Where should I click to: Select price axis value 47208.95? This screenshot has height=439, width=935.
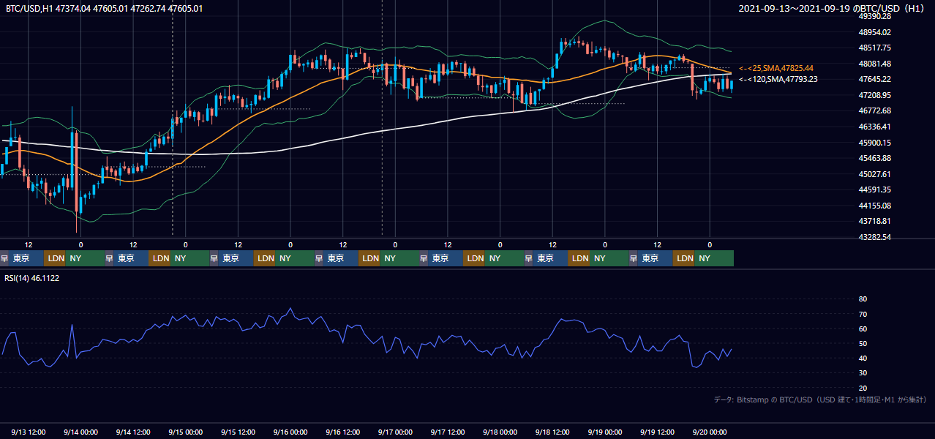[x=874, y=95]
